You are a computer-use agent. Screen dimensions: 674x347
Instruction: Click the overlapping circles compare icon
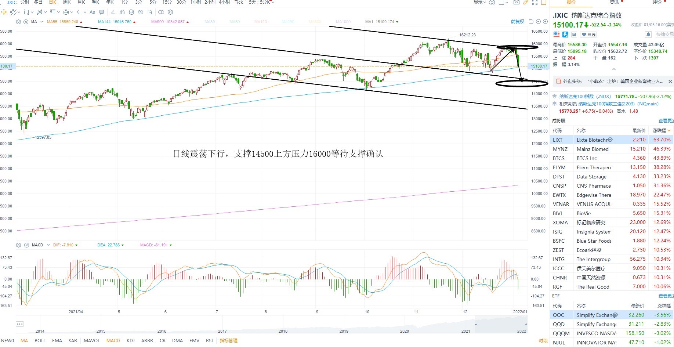point(161,12)
